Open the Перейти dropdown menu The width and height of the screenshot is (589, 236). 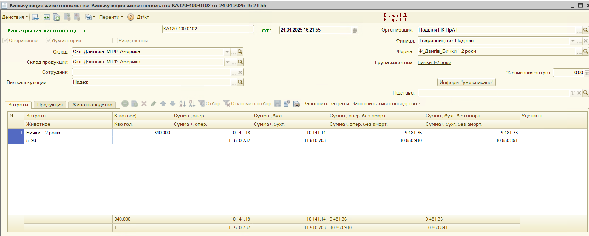pos(111,17)
